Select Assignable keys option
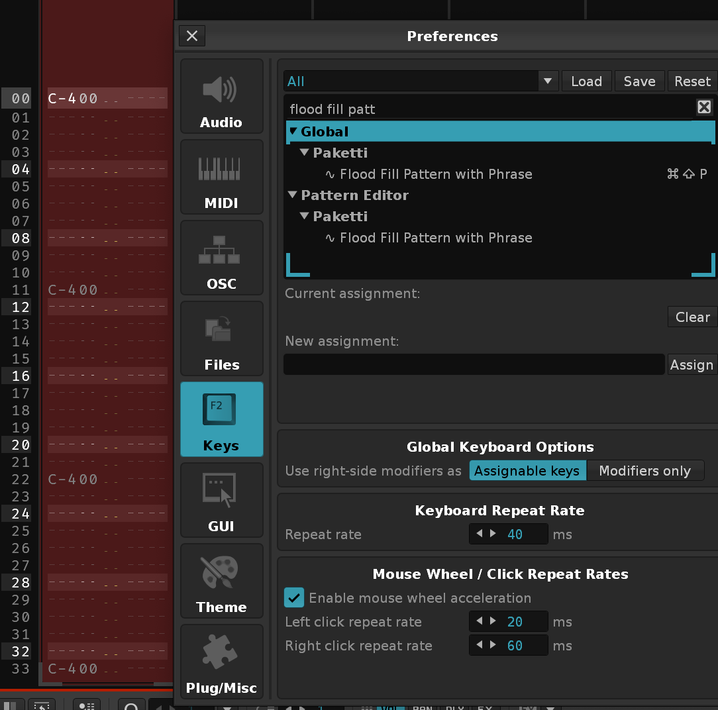 (527, 471)
